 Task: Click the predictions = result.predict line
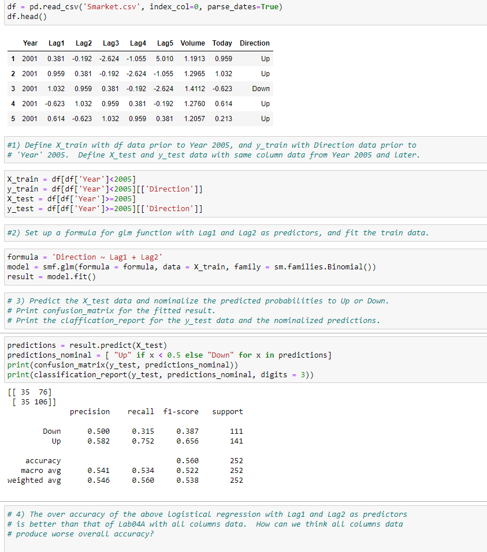(x=87, y=346)
